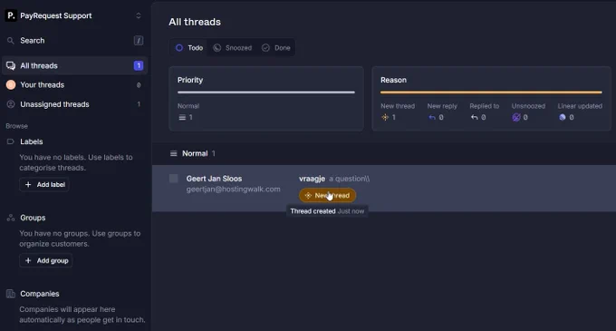
Task: Click the Your threads count
Action: 139,85
